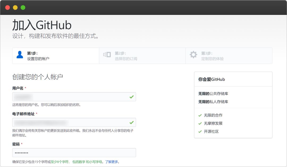The image size is (287, 167).
Task: Click the 创建您的个人帐户 heading
Action: (37, 77)
